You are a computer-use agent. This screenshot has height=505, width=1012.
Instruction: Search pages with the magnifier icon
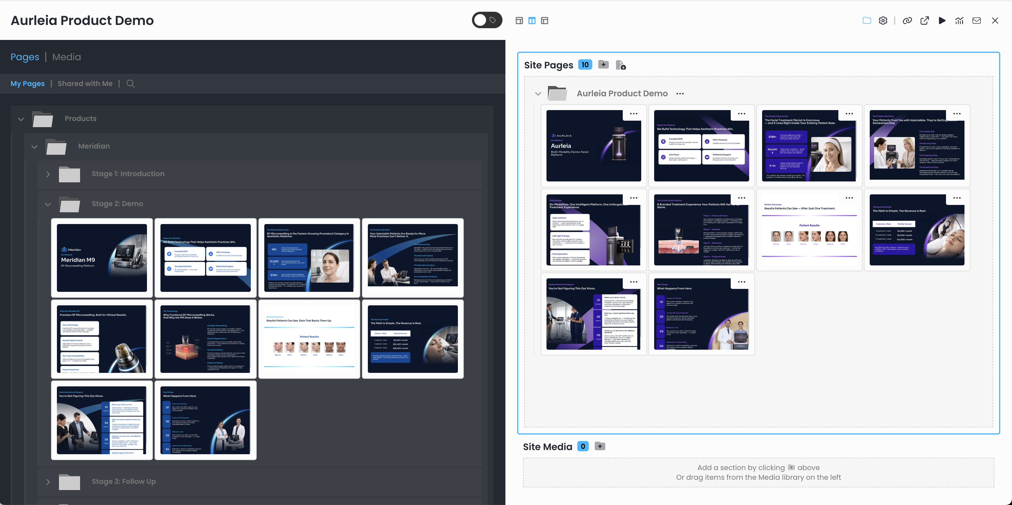131,83
